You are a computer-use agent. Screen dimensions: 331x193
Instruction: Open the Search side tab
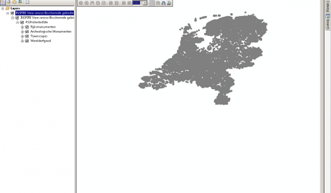328,22
